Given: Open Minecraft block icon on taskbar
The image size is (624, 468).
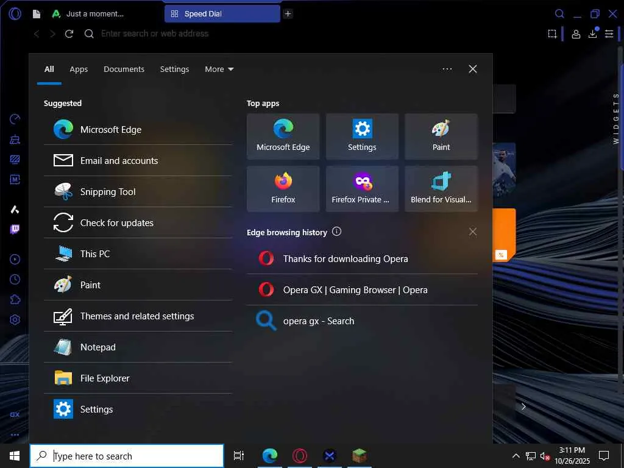Looking at the screenshot, I should (360, 456).
